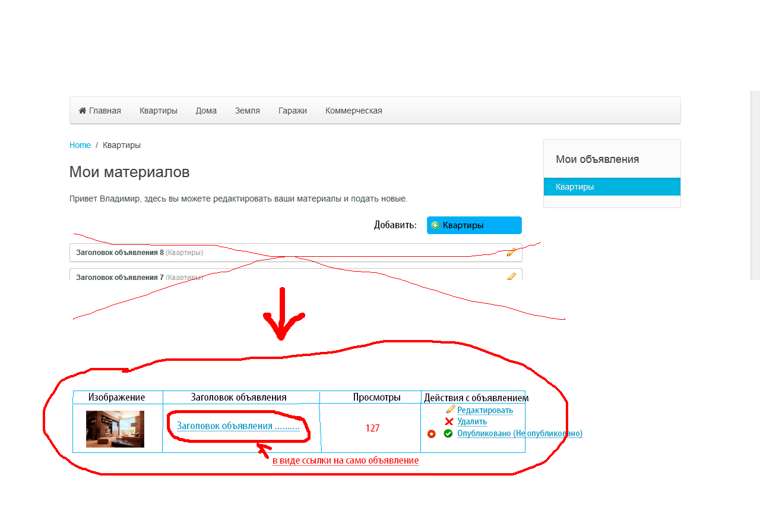Click the Редактировать link
This screenshot has width=760, height=510.
point(485,410)
